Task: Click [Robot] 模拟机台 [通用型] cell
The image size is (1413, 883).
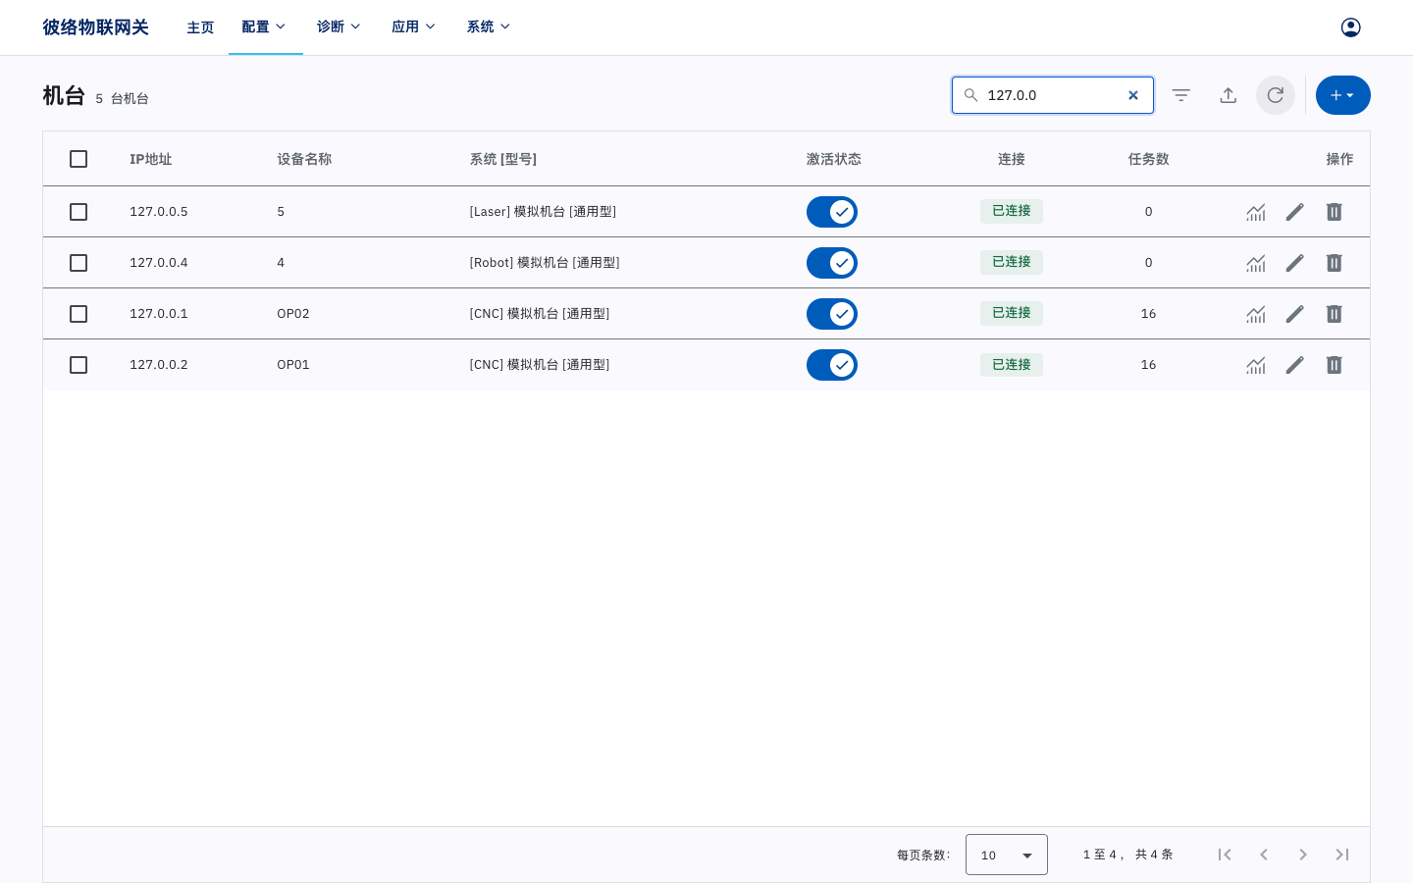Action: pyautogui.click(x=545, y=263)
